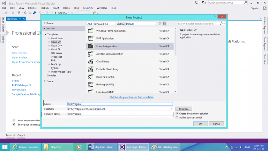This screenshot has width=268, height=151.
Task: Click the Cancel button
Action: [216, 124]
